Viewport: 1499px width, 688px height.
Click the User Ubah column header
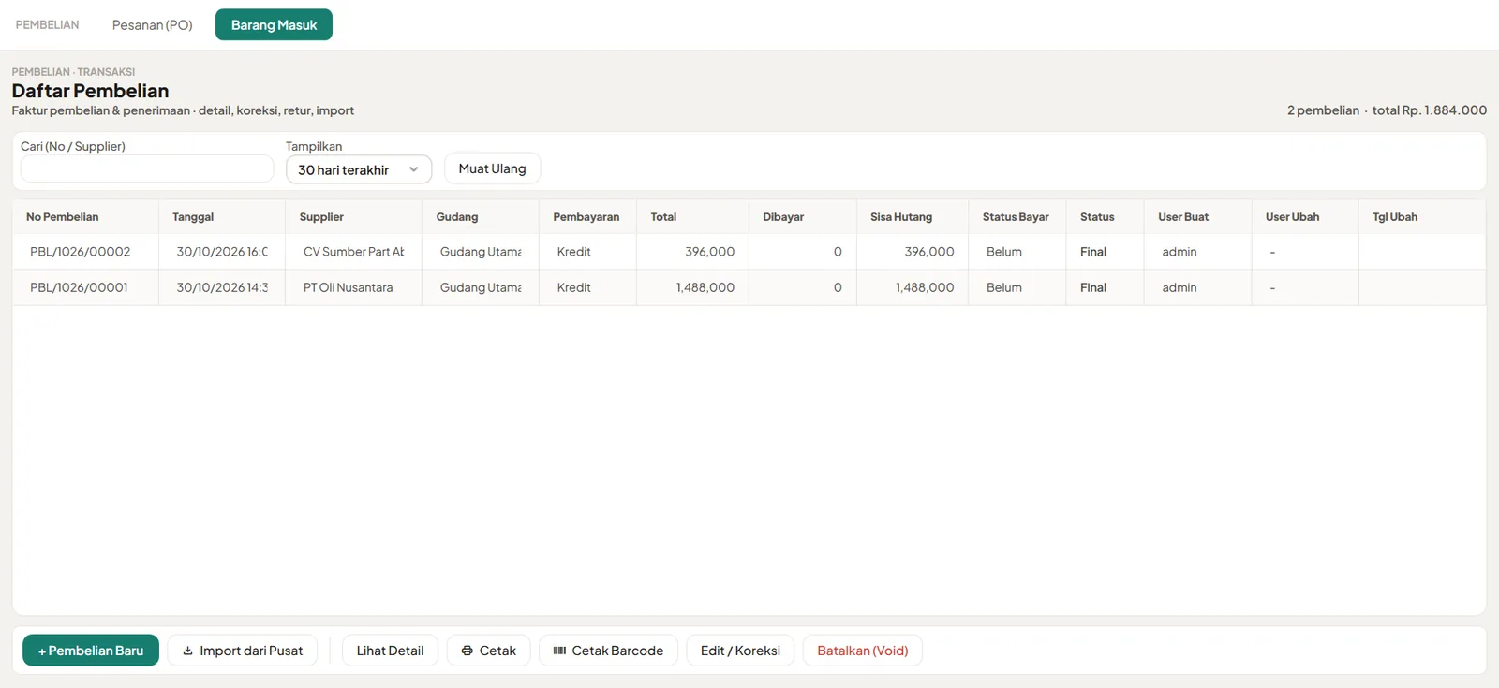[1305, 217]
